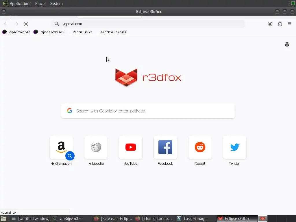Click the Google logo in the search box
The height and width of the screenshot is (222, 296).
70,111
